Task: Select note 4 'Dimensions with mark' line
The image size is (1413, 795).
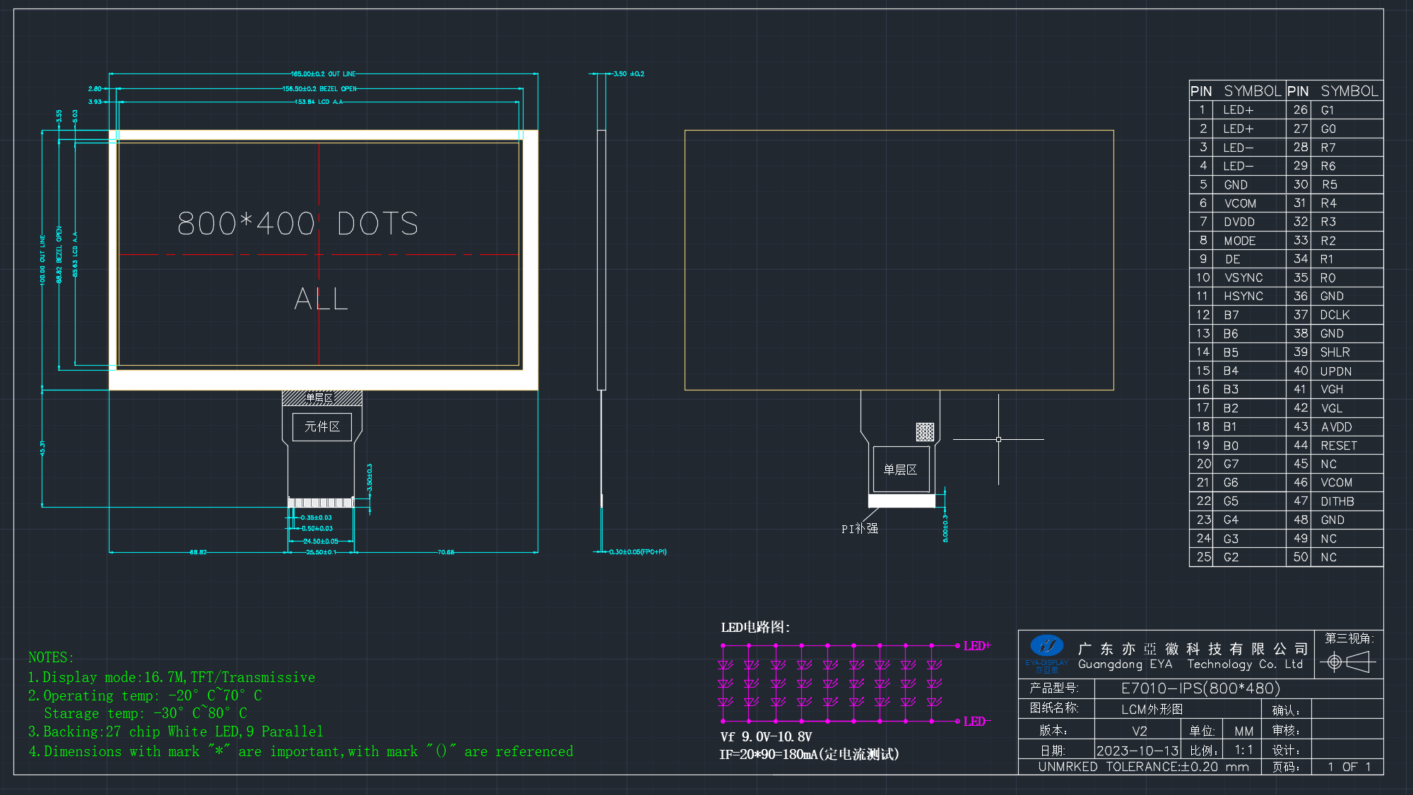Action: click(301, 752)
